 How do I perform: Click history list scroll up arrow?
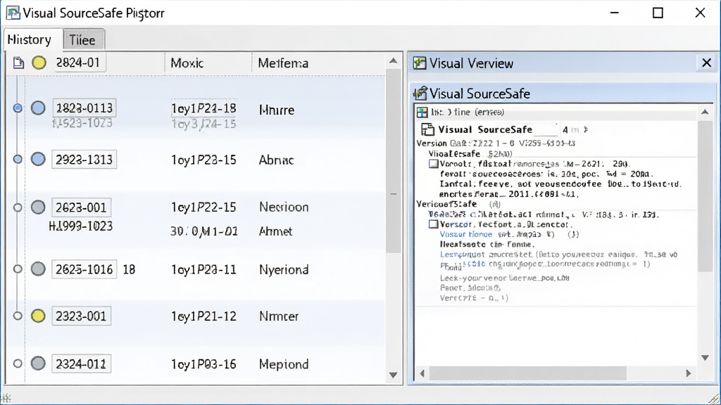click(393, 60)
